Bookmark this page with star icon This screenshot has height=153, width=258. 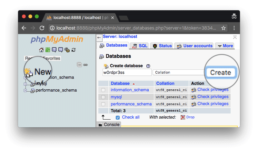(x=223, y=28)
